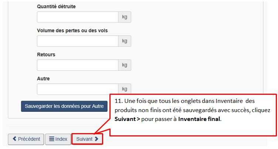The width and height of the screenshot is (278, 149).
Task: Click the Retours field label
Action: [46, 55]
